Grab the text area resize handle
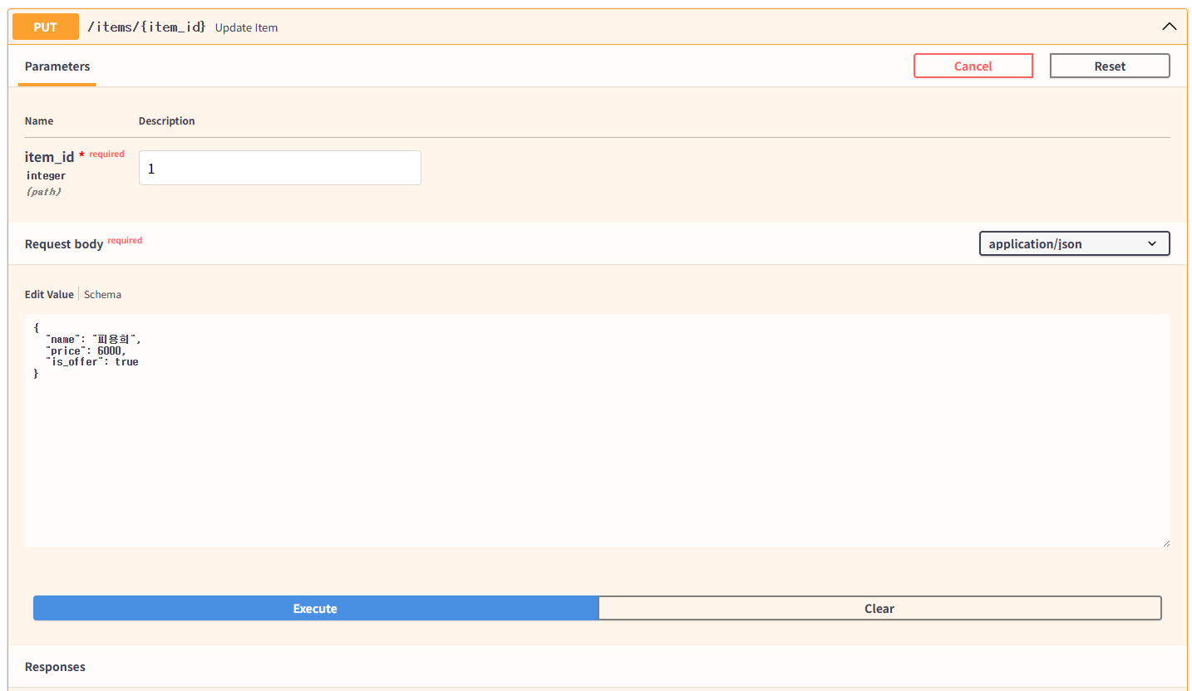This screenshot has height=691, width=1192. pos(1165,542)
